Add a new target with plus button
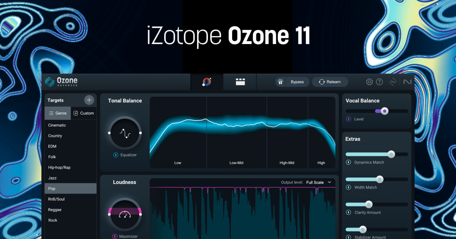The image size is (456, 239). [x=89, y=100]
